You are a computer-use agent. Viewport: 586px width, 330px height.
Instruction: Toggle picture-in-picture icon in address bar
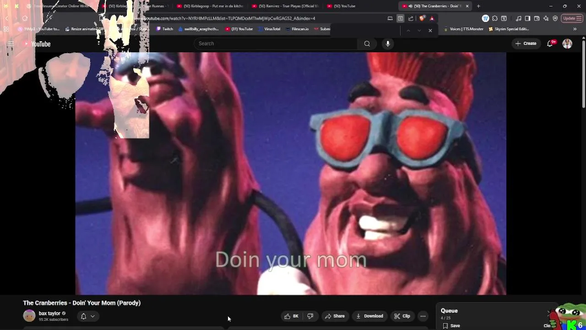pos(390,18)
